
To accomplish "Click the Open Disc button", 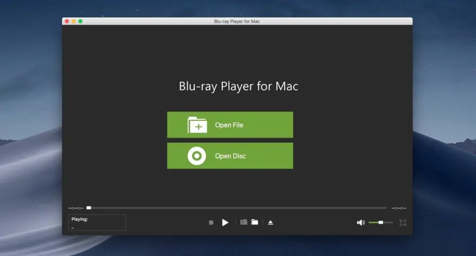I will (x=230, y=156).
